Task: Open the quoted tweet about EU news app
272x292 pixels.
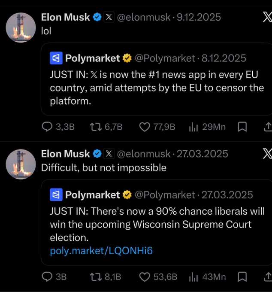Action: tap(157, 79)
